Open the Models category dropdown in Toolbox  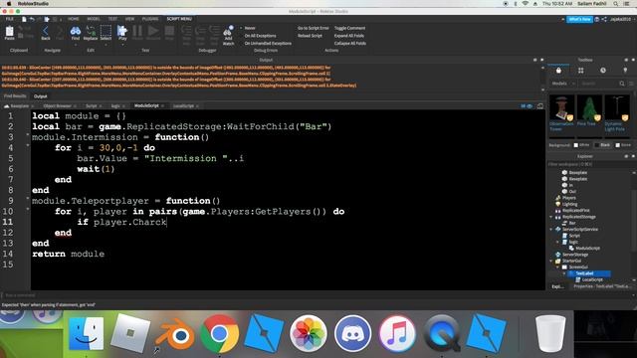pos(562,84)
